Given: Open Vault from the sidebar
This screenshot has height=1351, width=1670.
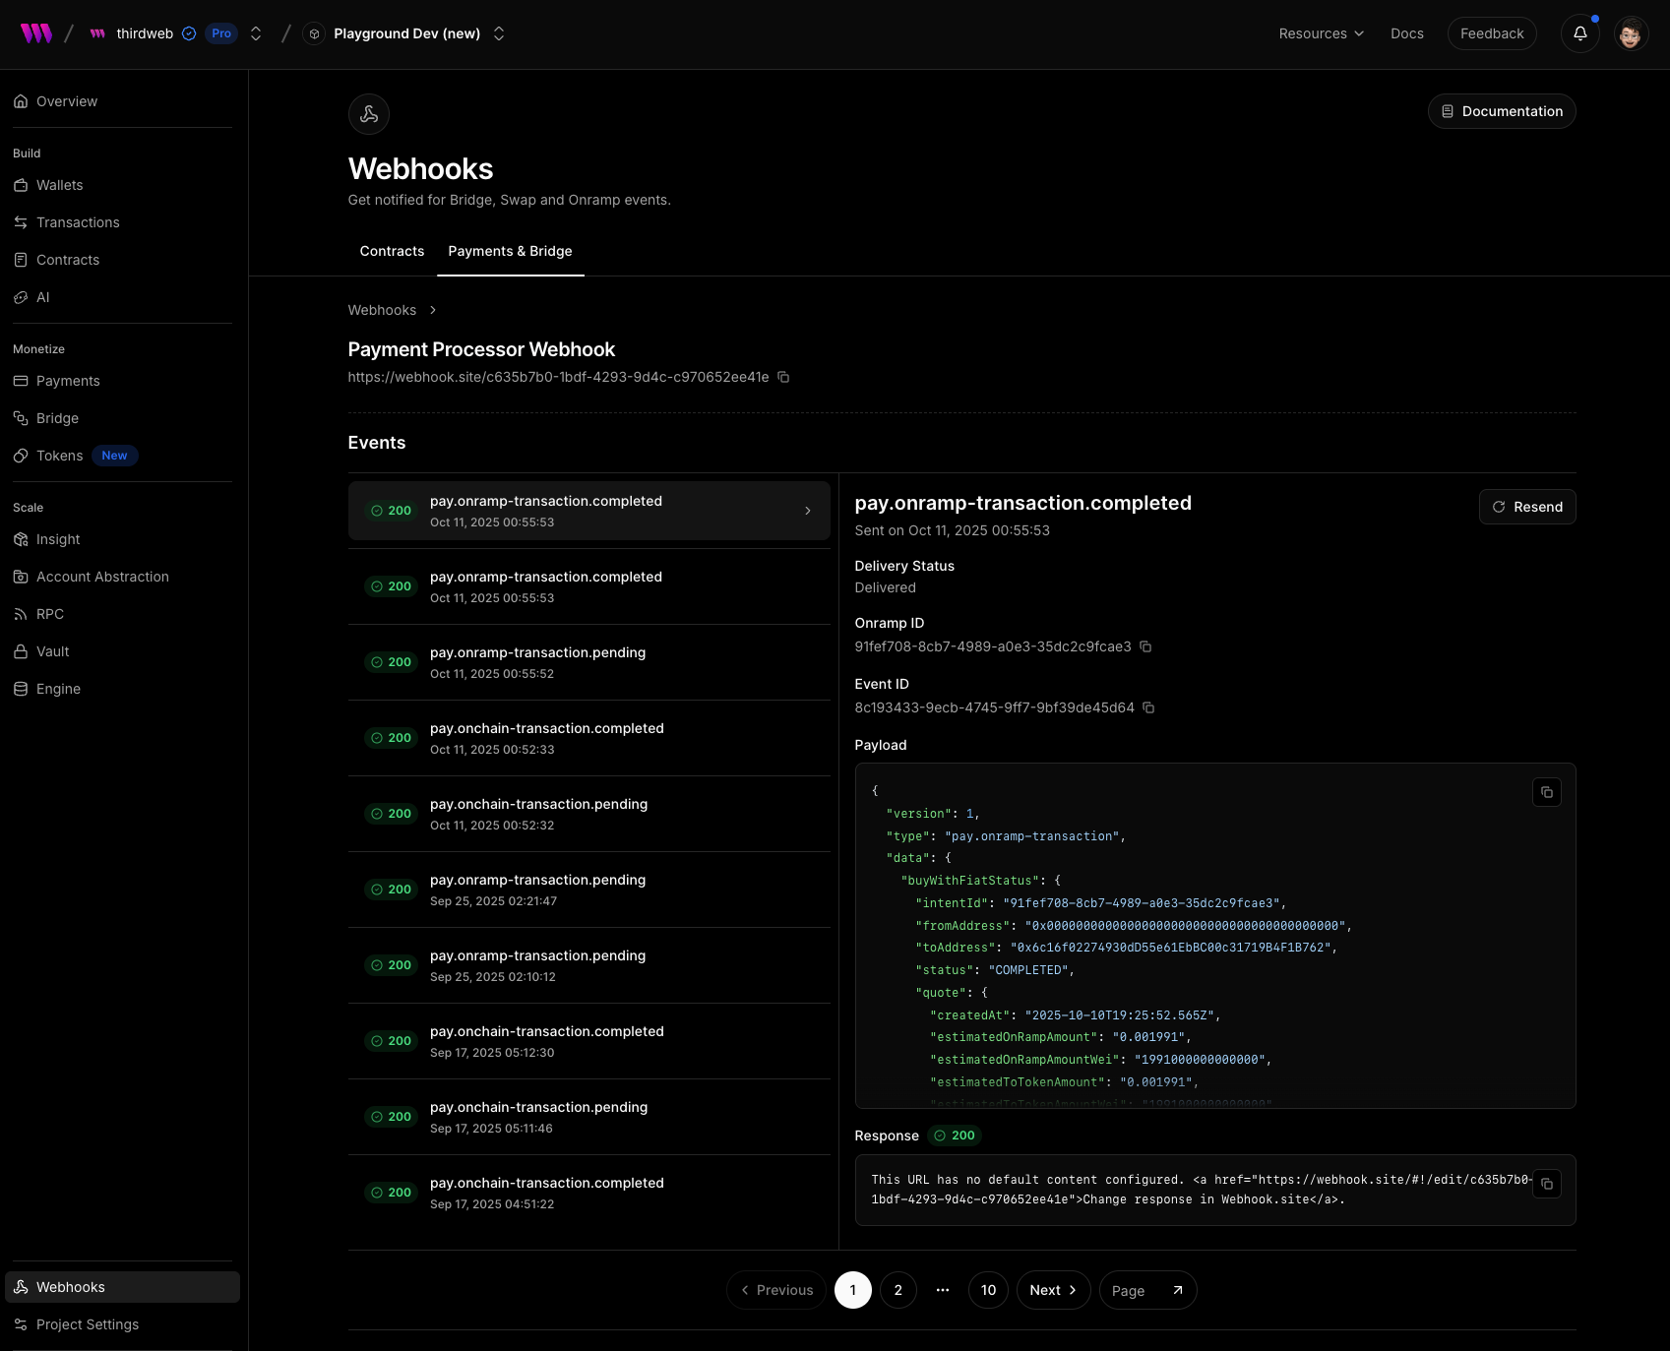Looking at the screenshot, I should coord(52,651).
